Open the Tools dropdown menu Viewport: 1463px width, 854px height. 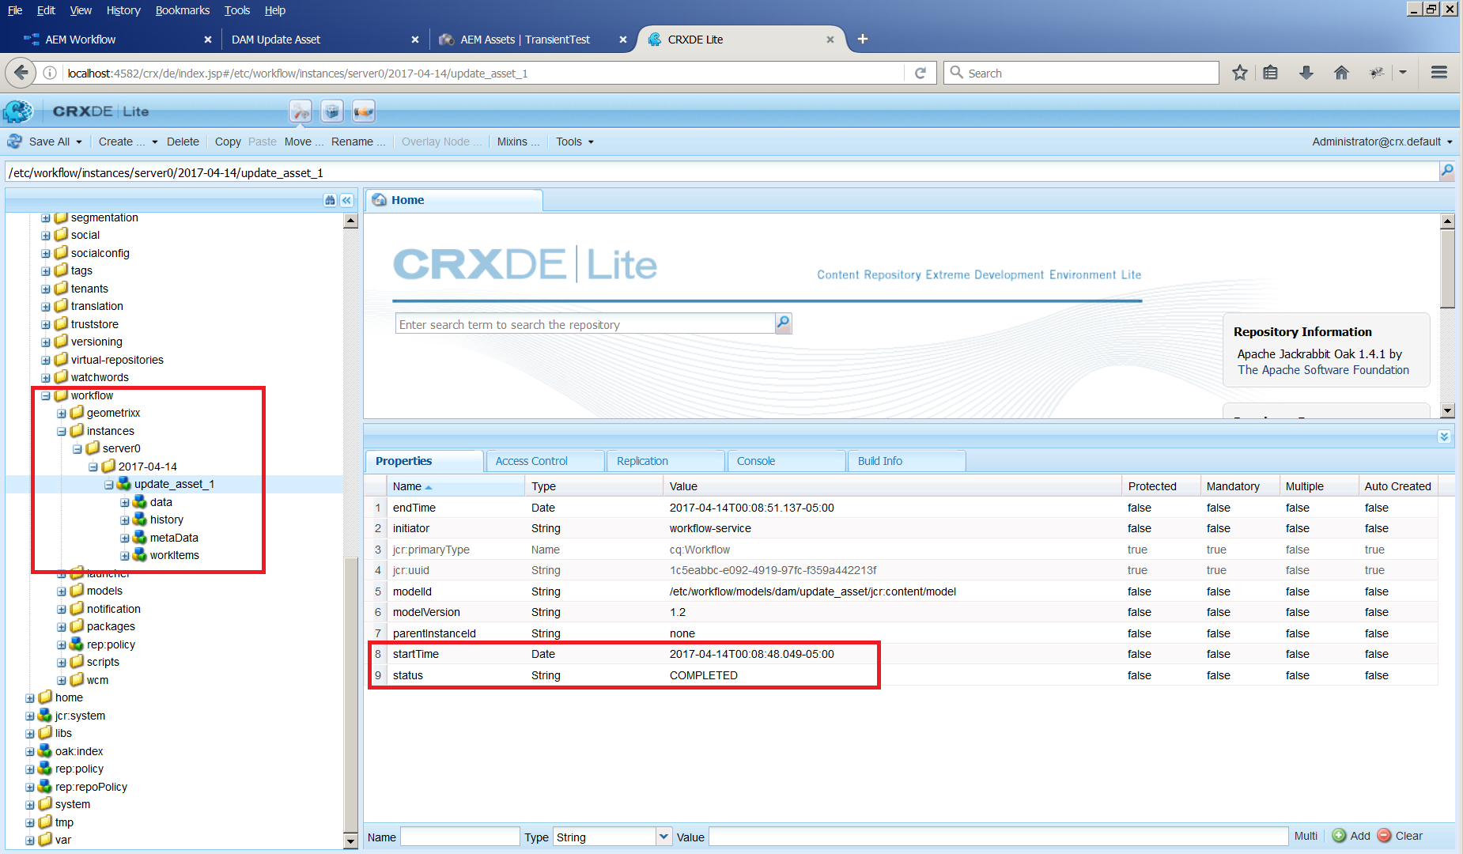[x=574, y=142]
